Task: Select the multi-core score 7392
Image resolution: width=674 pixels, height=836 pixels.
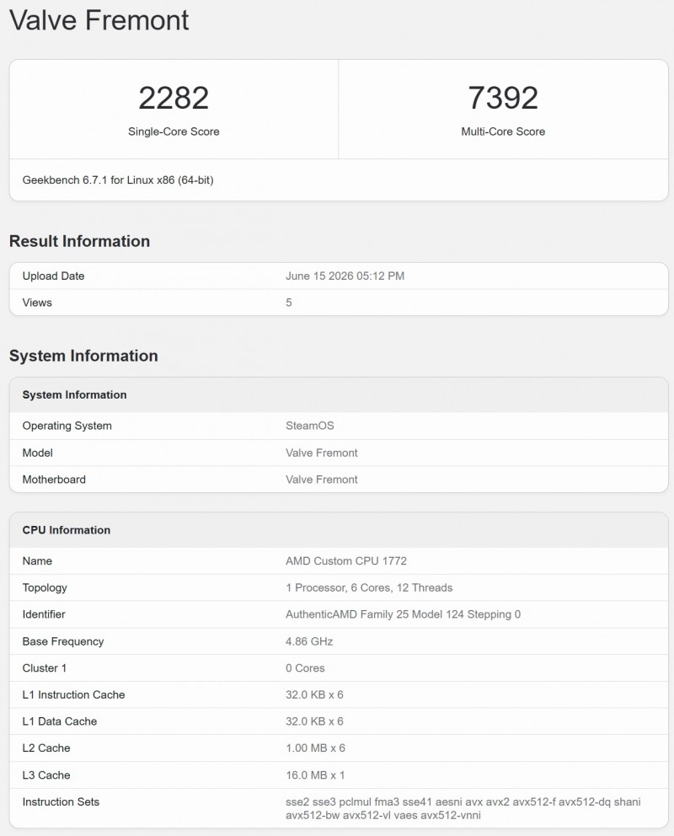Action: pos(503,98)
